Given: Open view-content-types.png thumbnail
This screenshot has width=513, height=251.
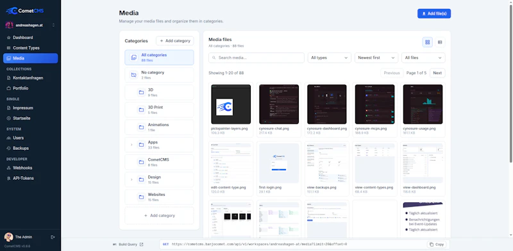Looking at the screenshot, I should click(x=374, y=163).
